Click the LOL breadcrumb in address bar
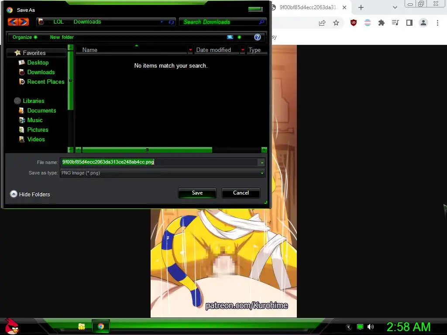Viewport: 447px width, 335px height. (x=58, y=22)
